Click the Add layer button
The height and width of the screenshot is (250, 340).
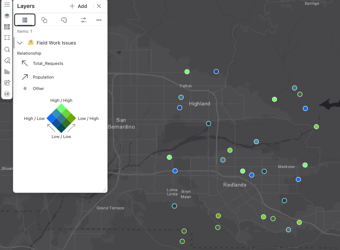click(x=78, y=6)
